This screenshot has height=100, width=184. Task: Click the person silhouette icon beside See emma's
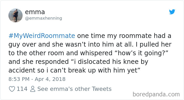click(33, 89)
